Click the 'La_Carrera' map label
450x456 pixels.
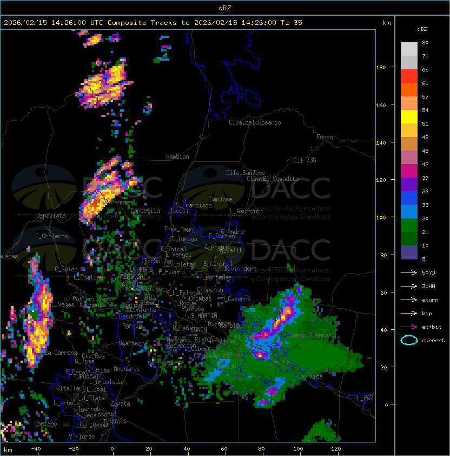[61, 353]
